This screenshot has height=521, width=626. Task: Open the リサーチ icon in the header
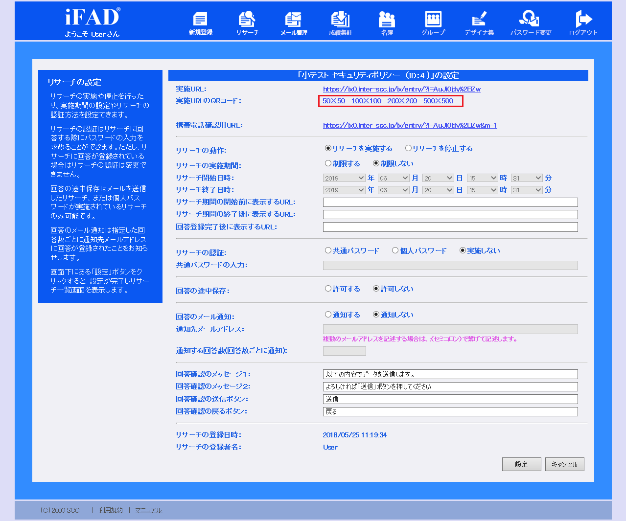click(247, 23)
